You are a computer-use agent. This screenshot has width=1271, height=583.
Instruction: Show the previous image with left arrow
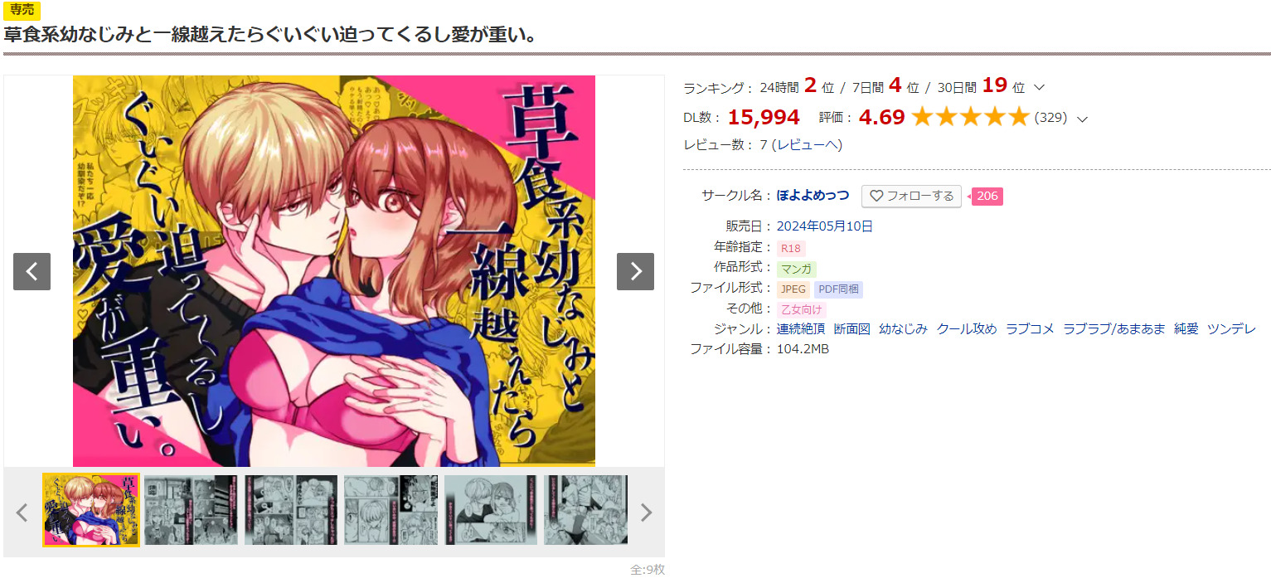(x=32, y=271)
